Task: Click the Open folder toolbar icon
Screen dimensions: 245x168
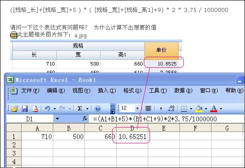Action: pyautogui.click(x=15, y=109)
